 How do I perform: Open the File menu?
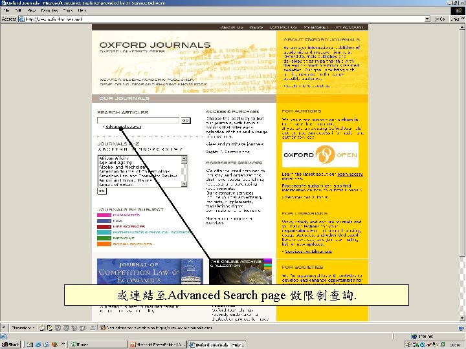coord(6,10)
